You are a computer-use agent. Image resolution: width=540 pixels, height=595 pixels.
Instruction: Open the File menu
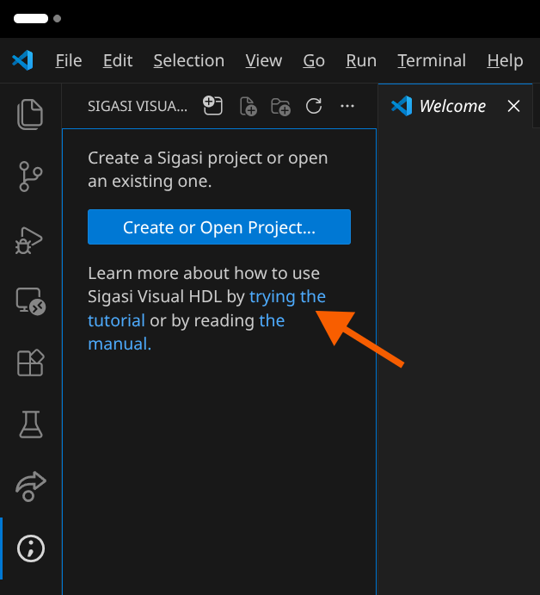69,60
